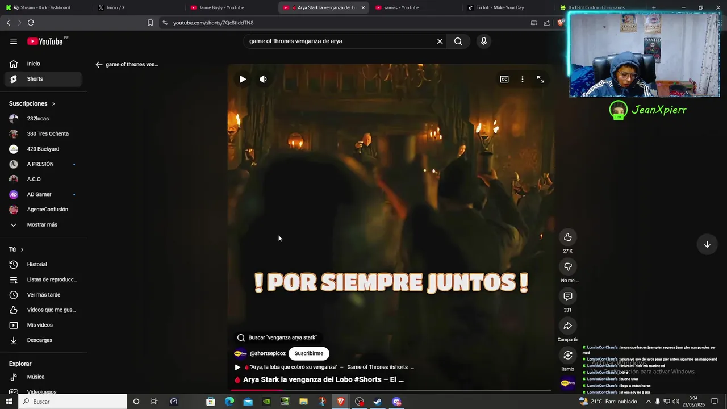The image size is (727, 409).
Task: Start voice search with the microphone
Action: 484,41
